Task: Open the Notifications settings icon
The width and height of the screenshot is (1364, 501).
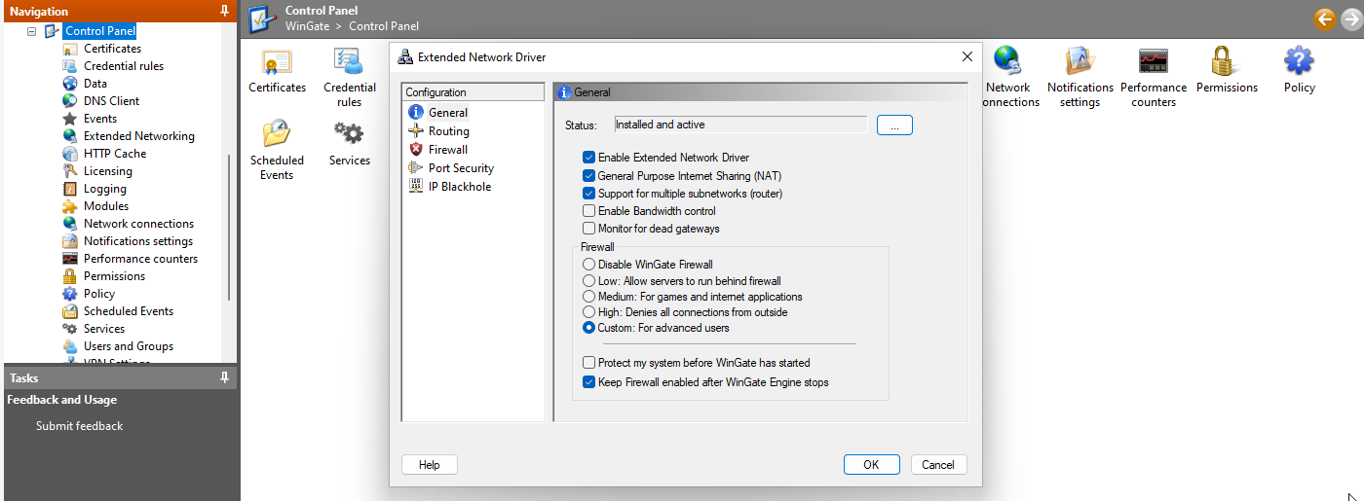Action: point(1080,64)
